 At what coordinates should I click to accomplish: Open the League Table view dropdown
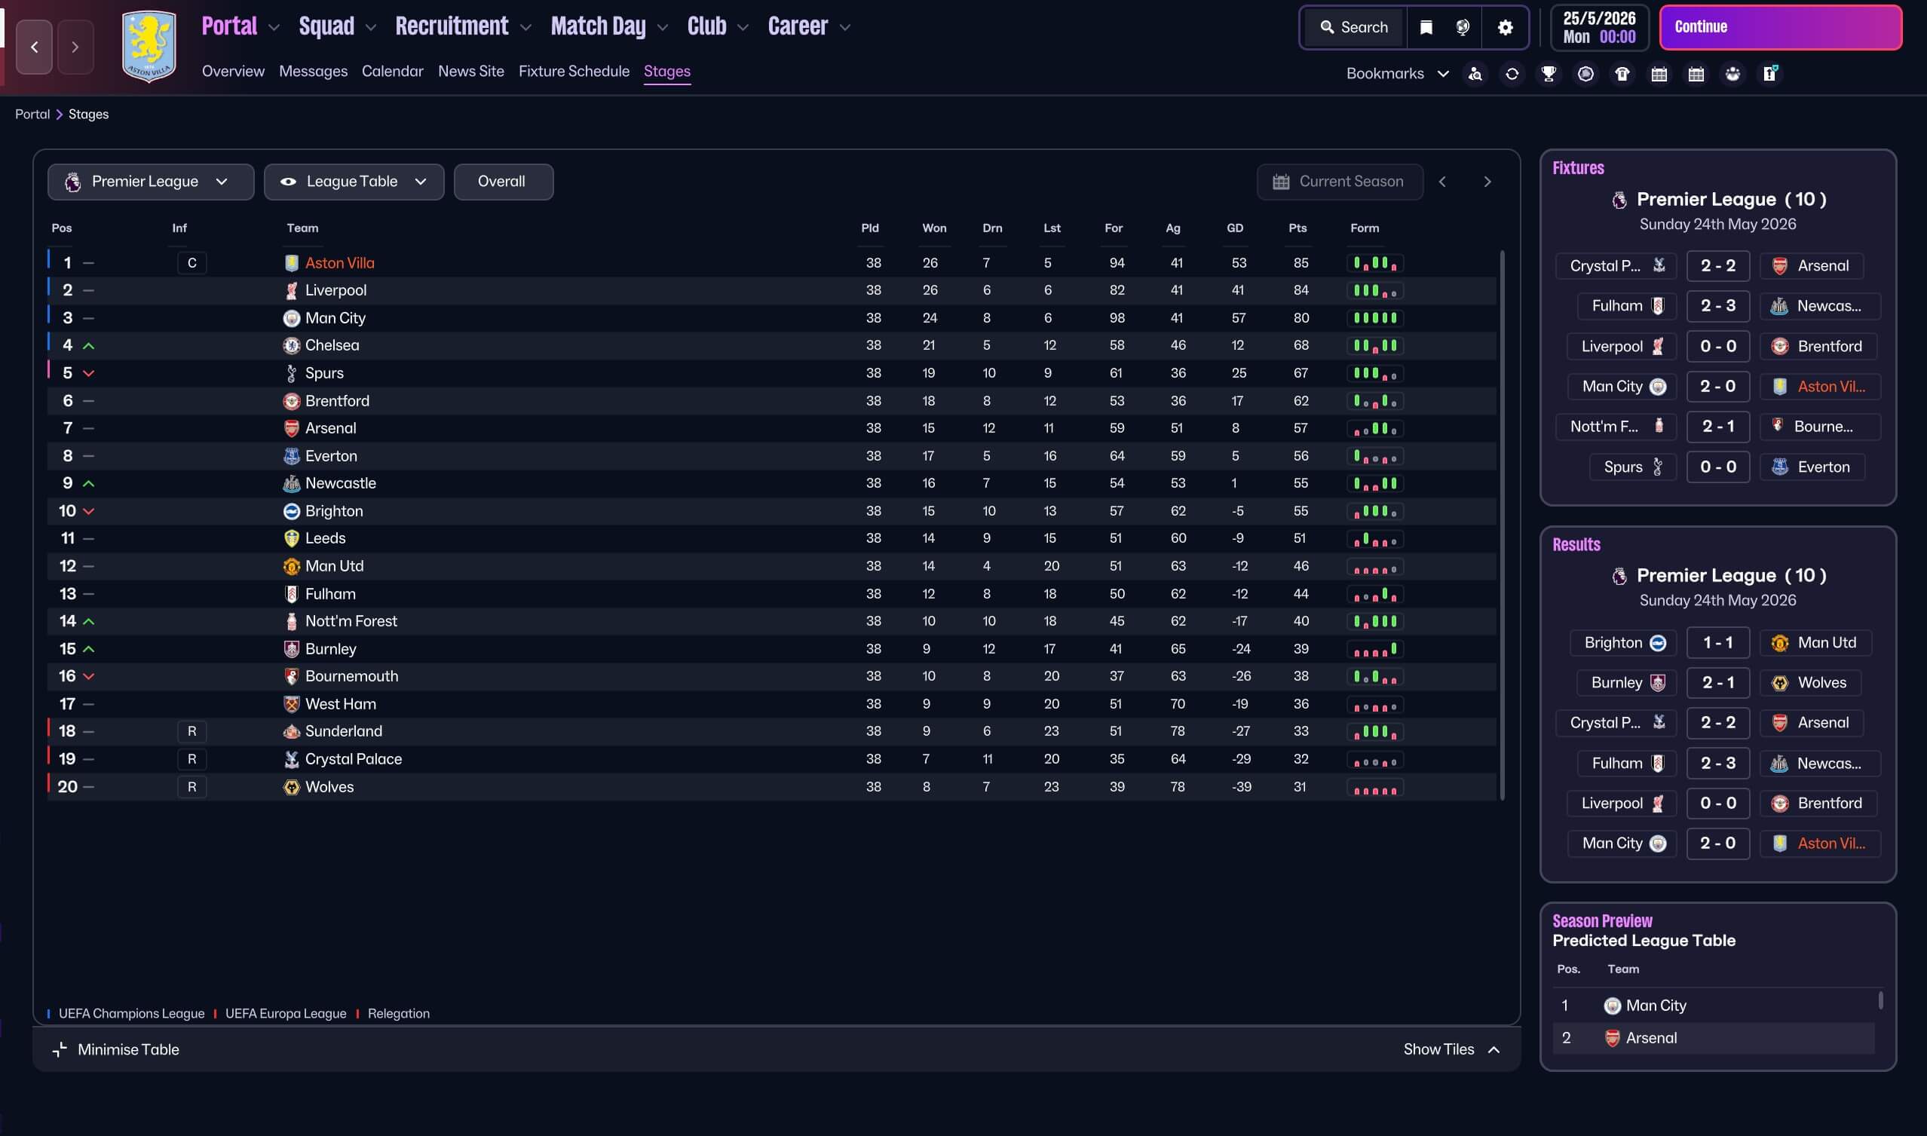(354, 182)
